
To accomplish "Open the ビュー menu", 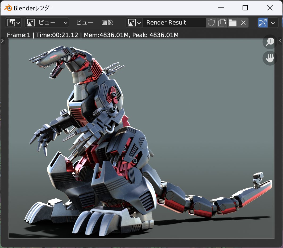I will pyautogui.click(x=85, y=23).
